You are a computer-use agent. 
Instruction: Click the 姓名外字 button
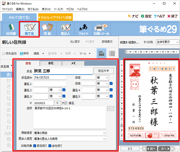[x=103, y=71]
